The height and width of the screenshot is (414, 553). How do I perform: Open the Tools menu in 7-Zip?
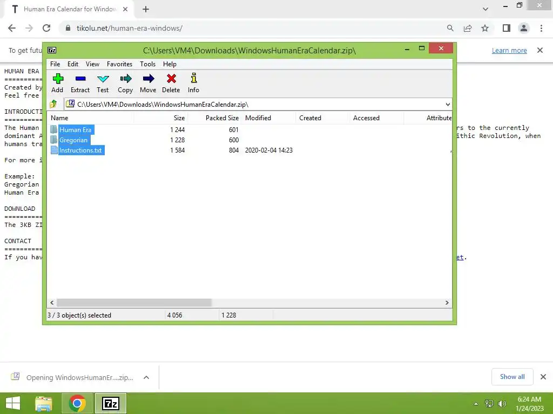[x=147, y=64]
